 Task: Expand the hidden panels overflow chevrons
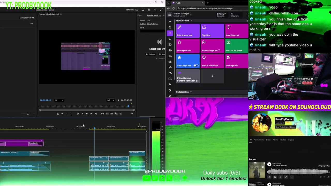click(163, 15)
